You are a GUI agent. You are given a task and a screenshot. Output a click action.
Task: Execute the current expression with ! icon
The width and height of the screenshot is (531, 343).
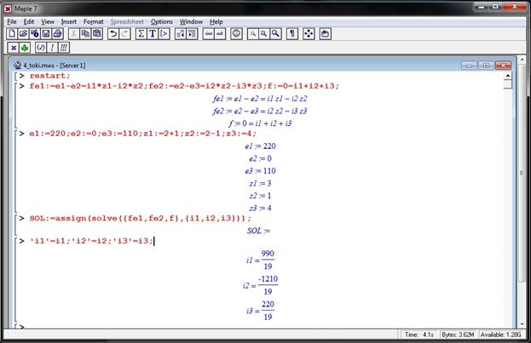(x=52, y=48)
